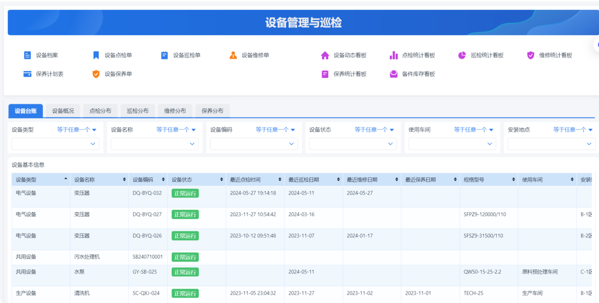The image size is (599, 303).
Task: Click the 设备档案 document icon
Action: coord(27,55)
